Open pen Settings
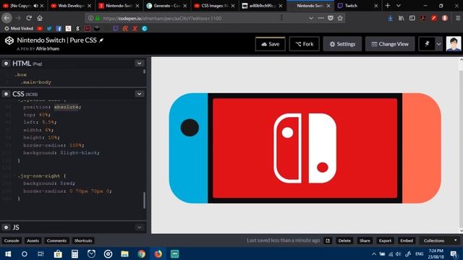Image resolution: width=463 pixels, height=260 pixels. (342, 44)
